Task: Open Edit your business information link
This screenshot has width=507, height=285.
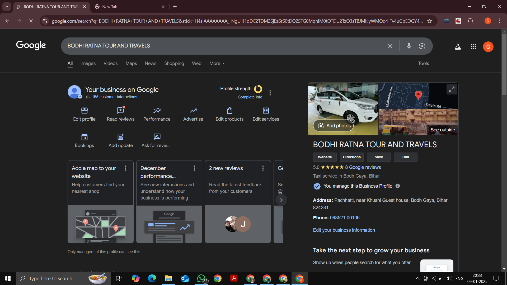Action: pos(344,230)
